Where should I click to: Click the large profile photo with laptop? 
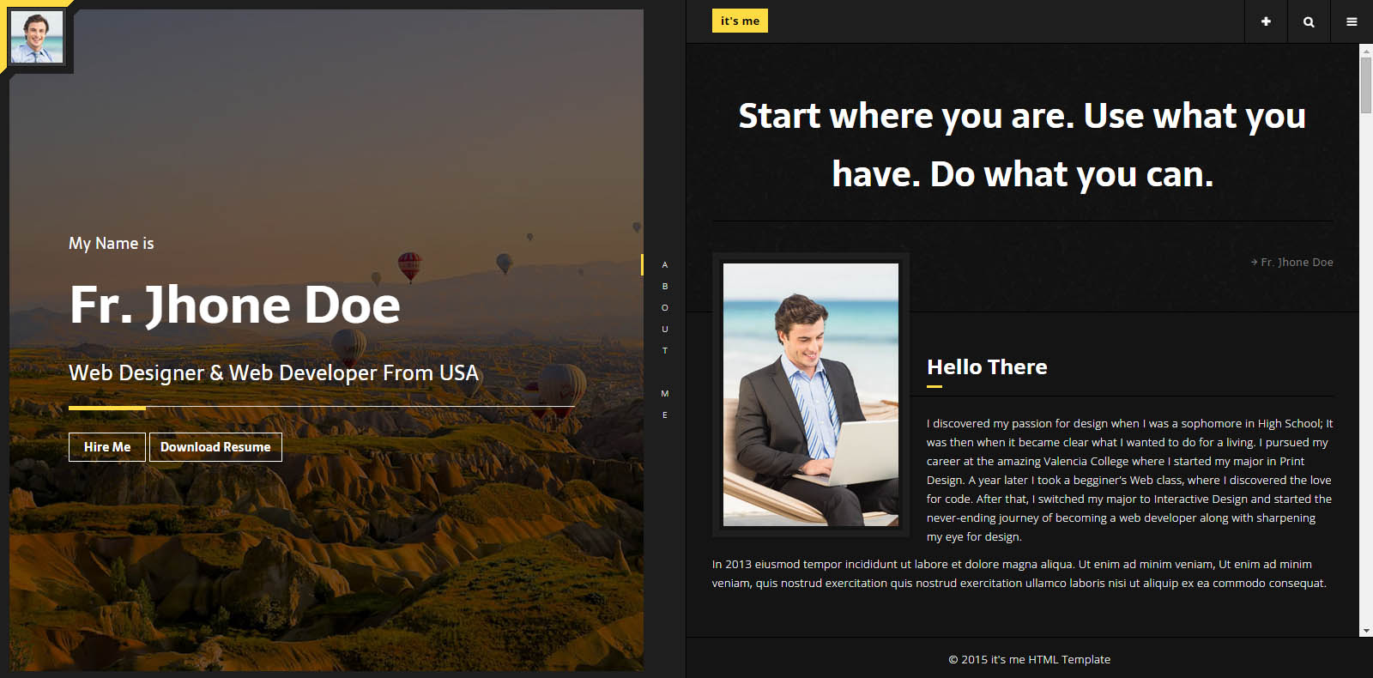[x=811, y=394]
